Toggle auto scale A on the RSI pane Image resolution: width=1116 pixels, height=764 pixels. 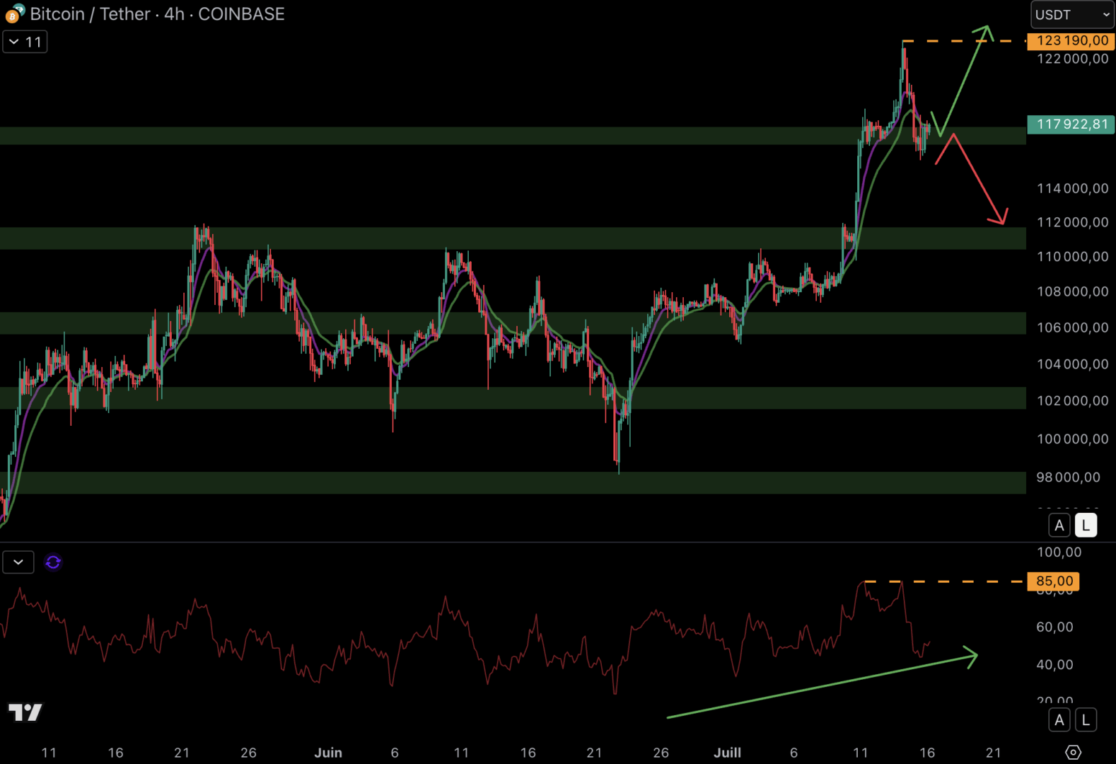[x=1059, y=720]
